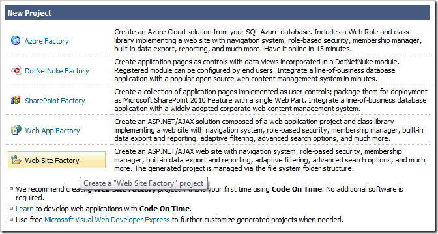Click the DotNetNuke Factory red icon
This screenshot has width=438, height=234.
click(16, 71)
